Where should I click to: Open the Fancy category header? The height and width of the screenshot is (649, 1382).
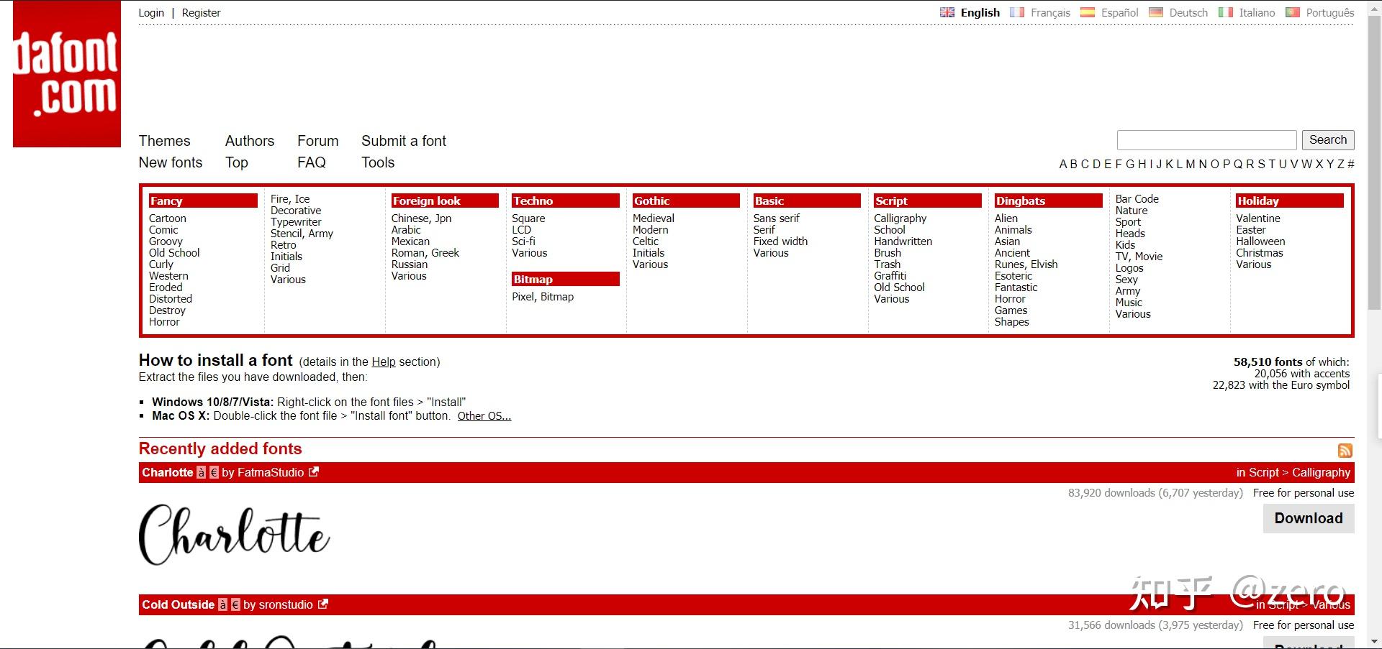203,201
